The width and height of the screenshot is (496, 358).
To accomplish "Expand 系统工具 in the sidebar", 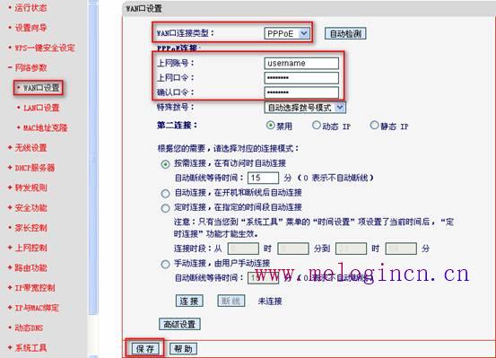I will point(30,348).
